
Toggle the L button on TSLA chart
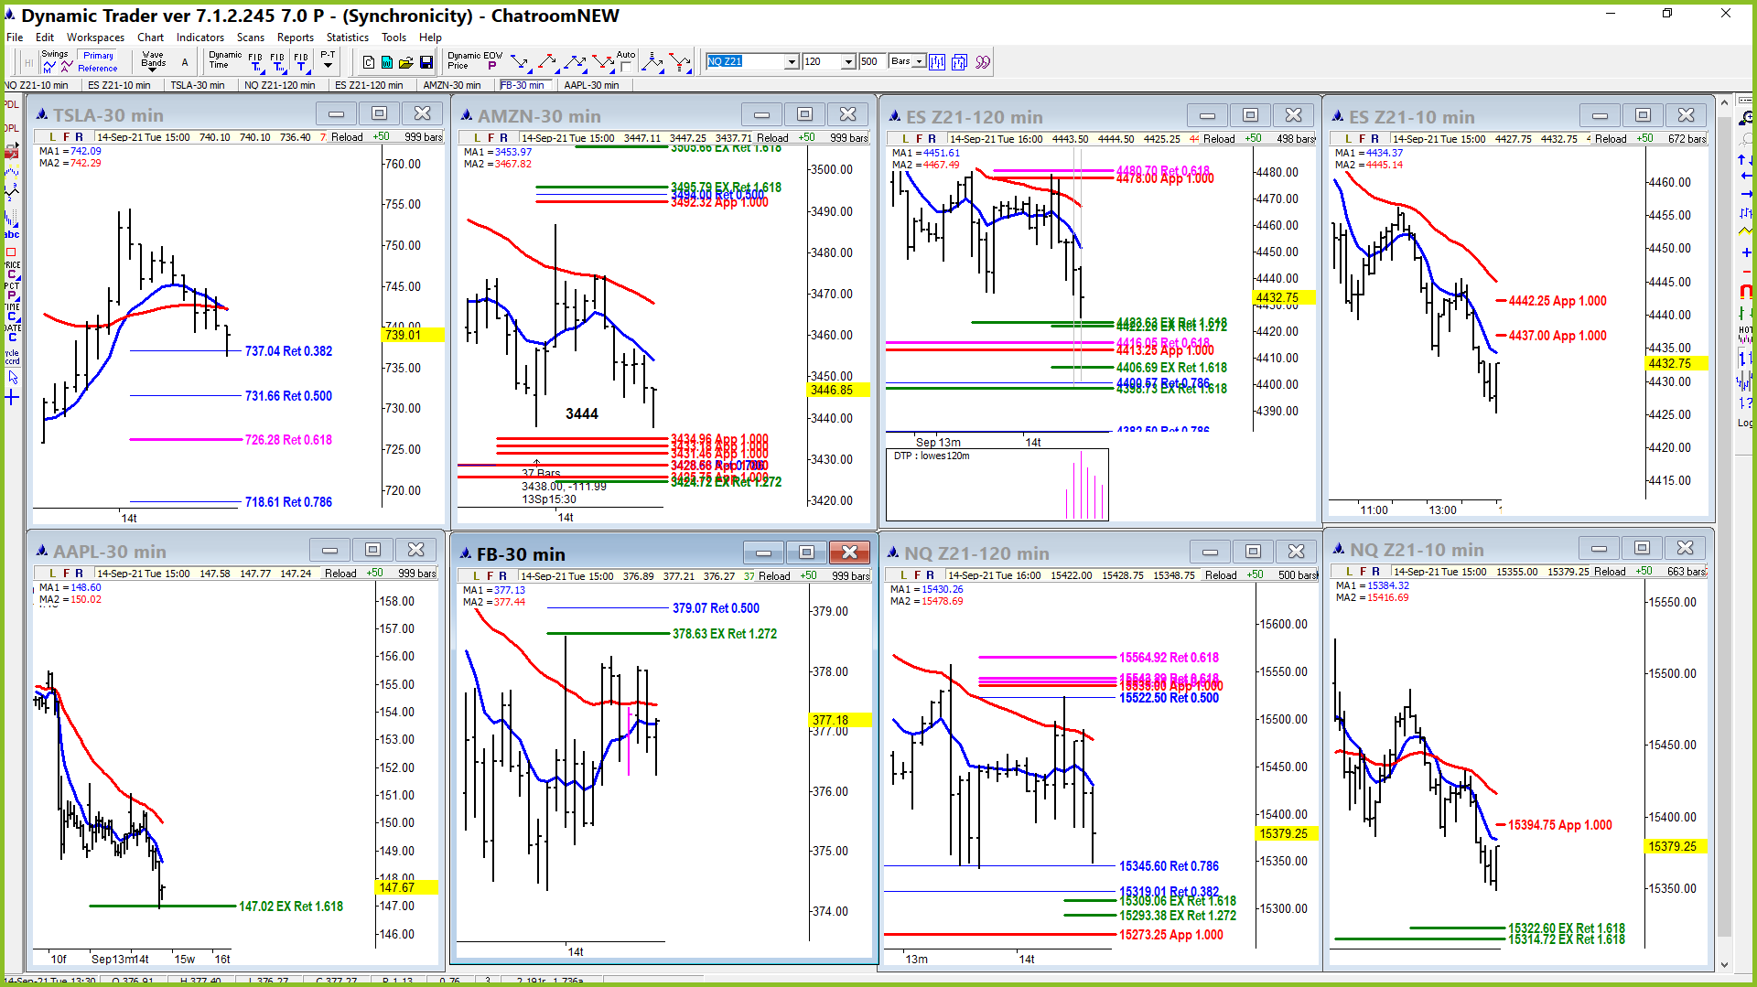click(x=52, y=137)
